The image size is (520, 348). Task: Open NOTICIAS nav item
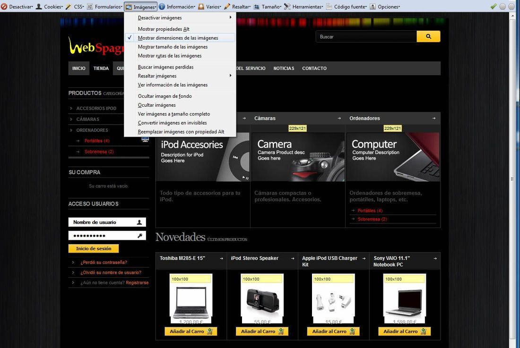click(284, 68)
